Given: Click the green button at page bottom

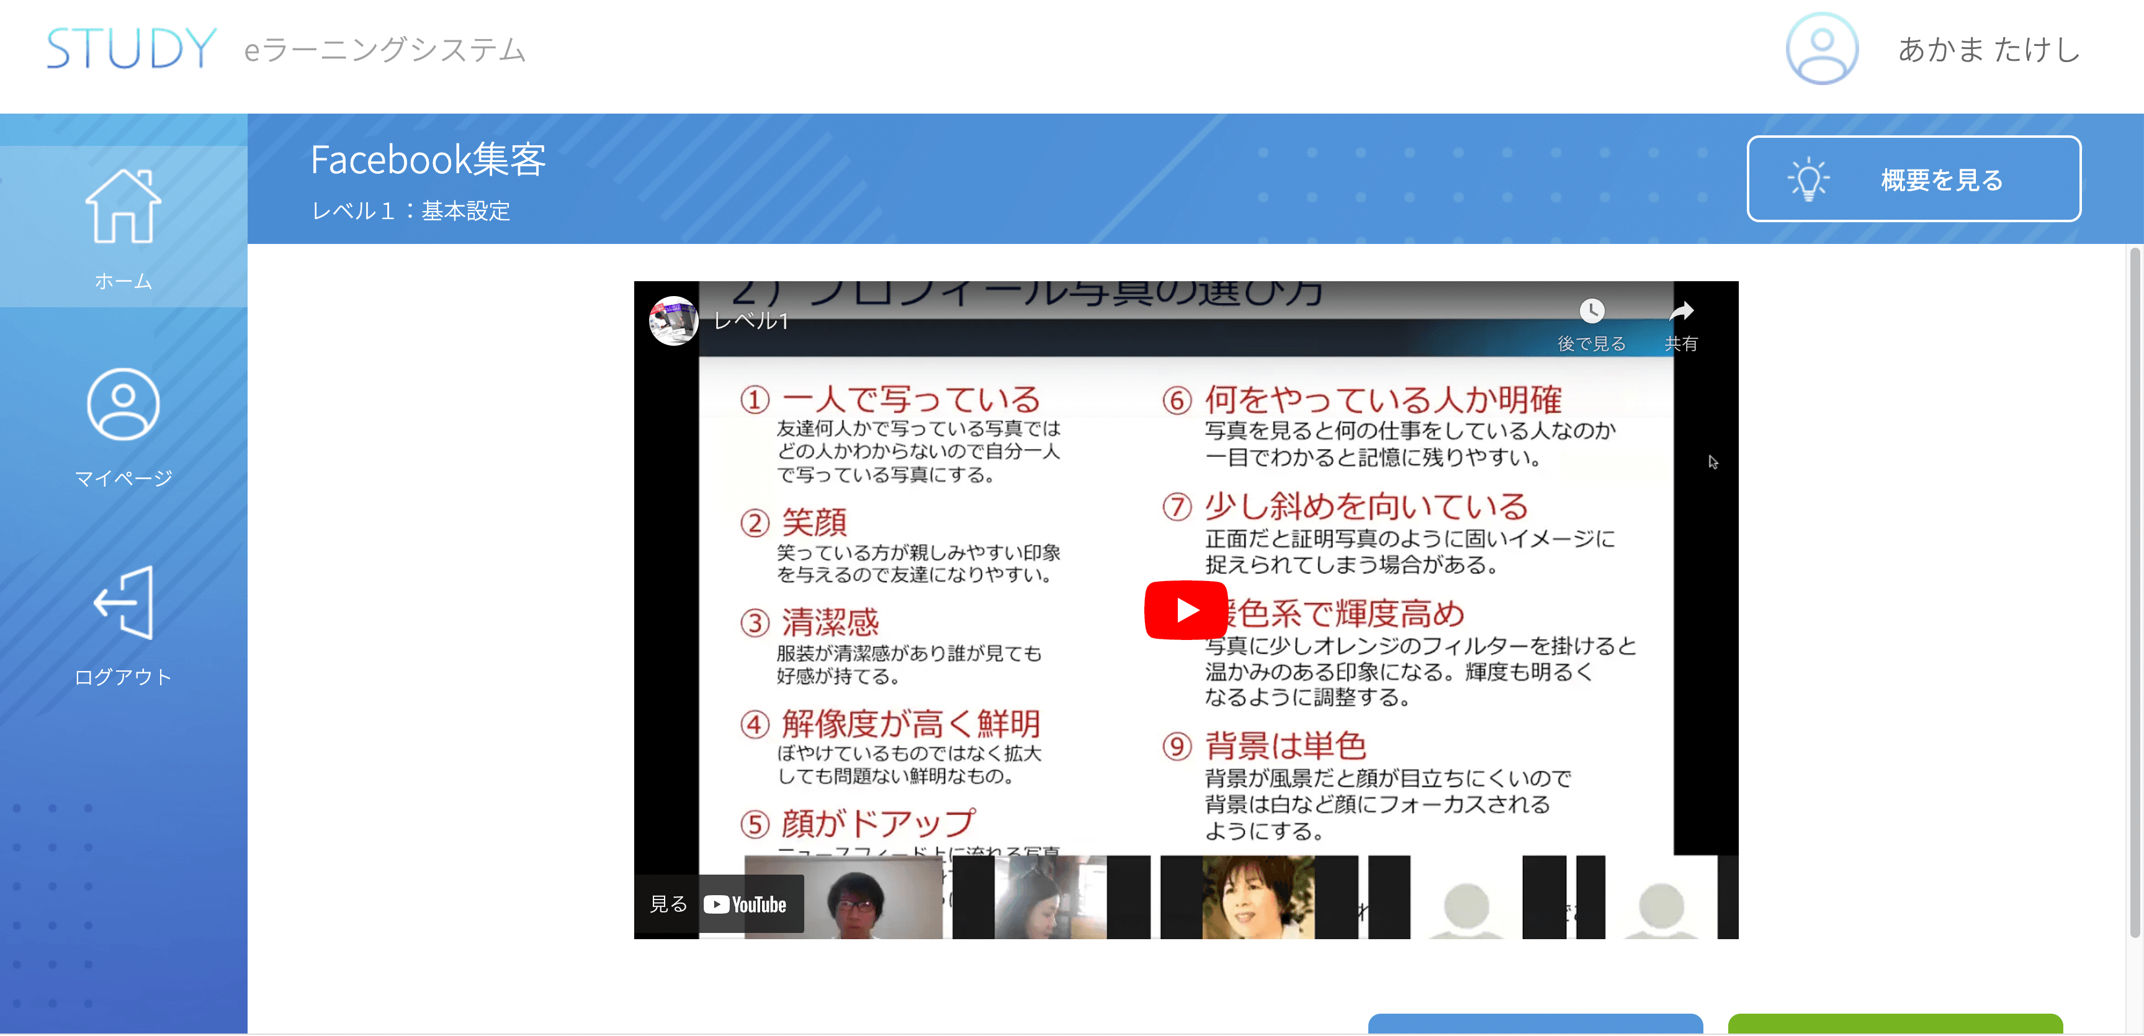Looking at the screenshot, I should point(1895,1024).
